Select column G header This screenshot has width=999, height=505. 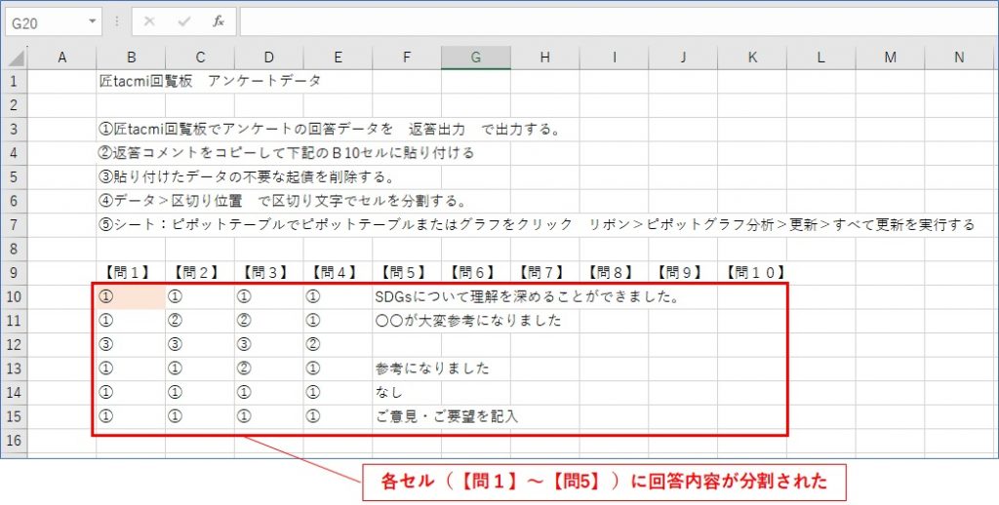pos(475,58)
